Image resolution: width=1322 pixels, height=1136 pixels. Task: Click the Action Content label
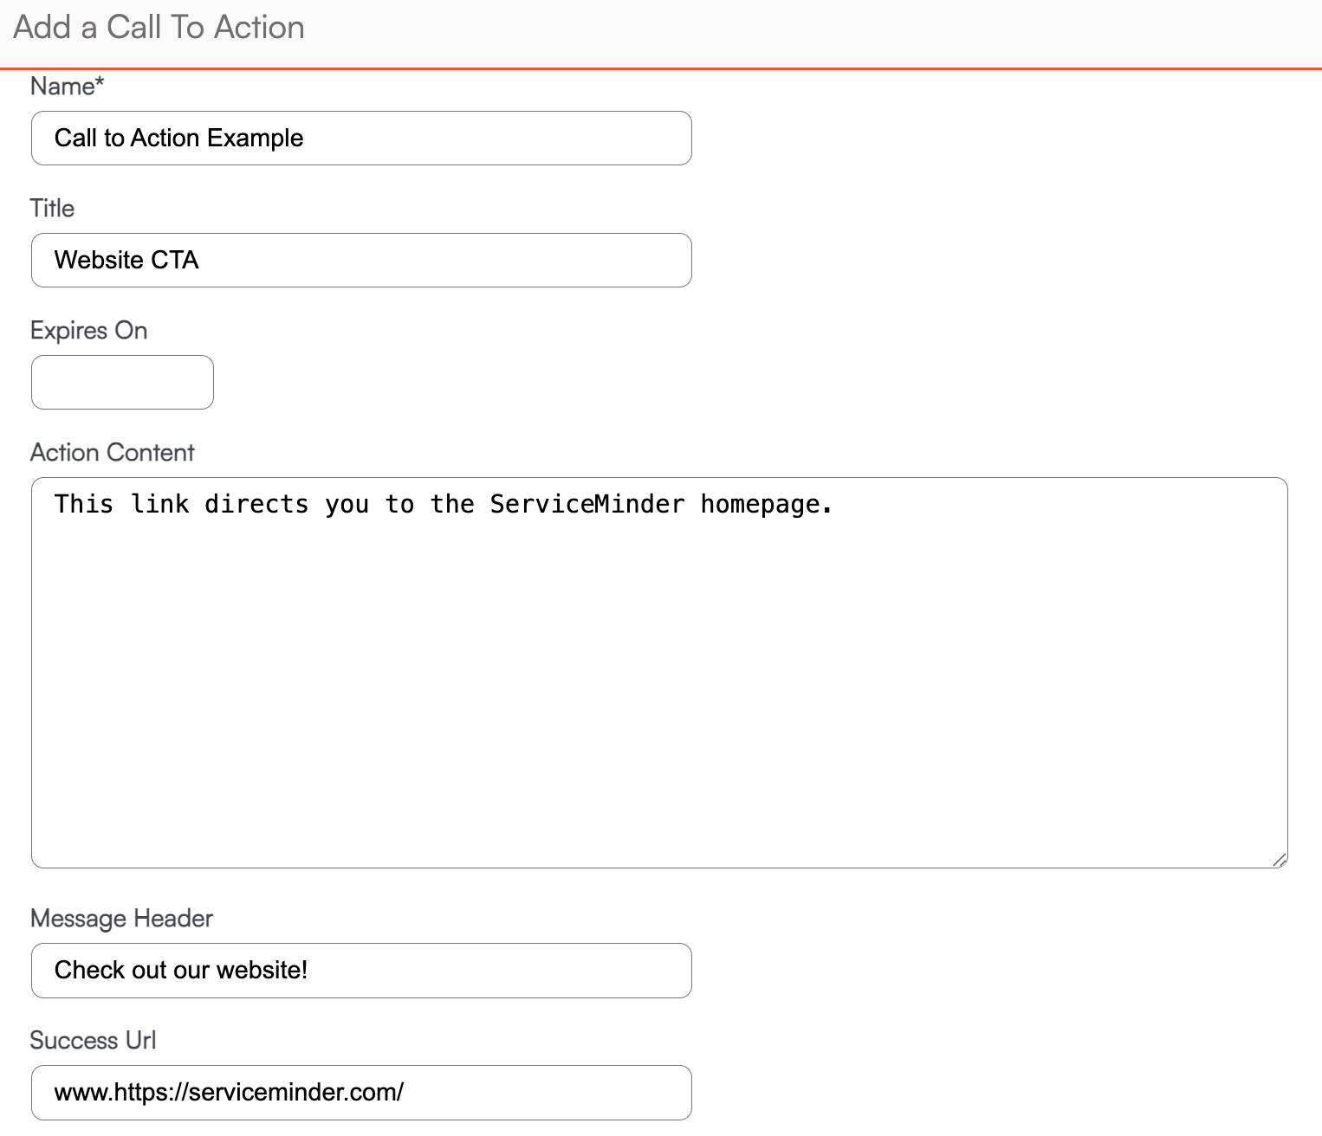pyautogui.click(x=112, y=453)
